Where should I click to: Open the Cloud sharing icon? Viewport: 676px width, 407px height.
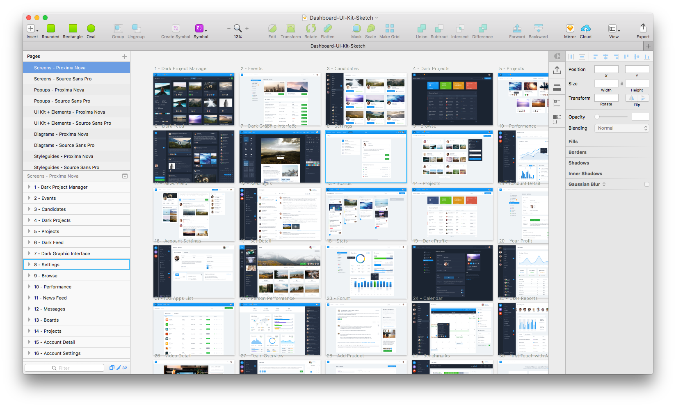coord(586,28)
